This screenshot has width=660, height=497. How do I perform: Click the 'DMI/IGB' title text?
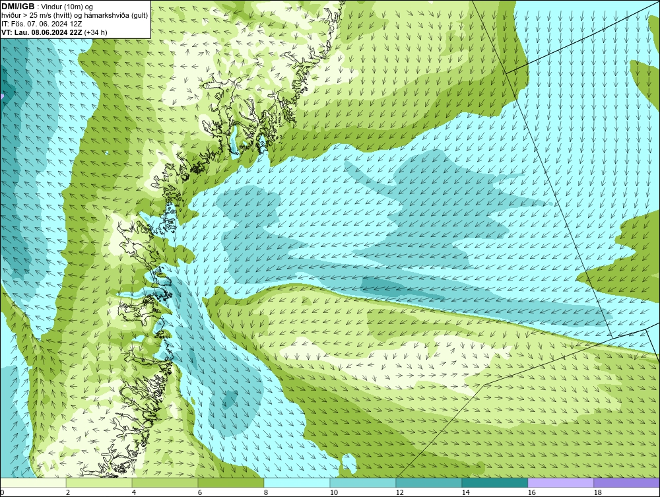18,7
